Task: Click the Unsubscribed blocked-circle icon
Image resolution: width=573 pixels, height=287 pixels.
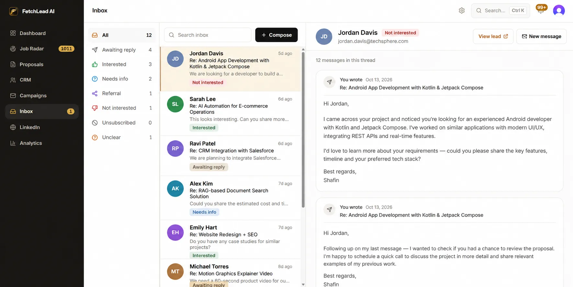Action: [x=95, y=123]
